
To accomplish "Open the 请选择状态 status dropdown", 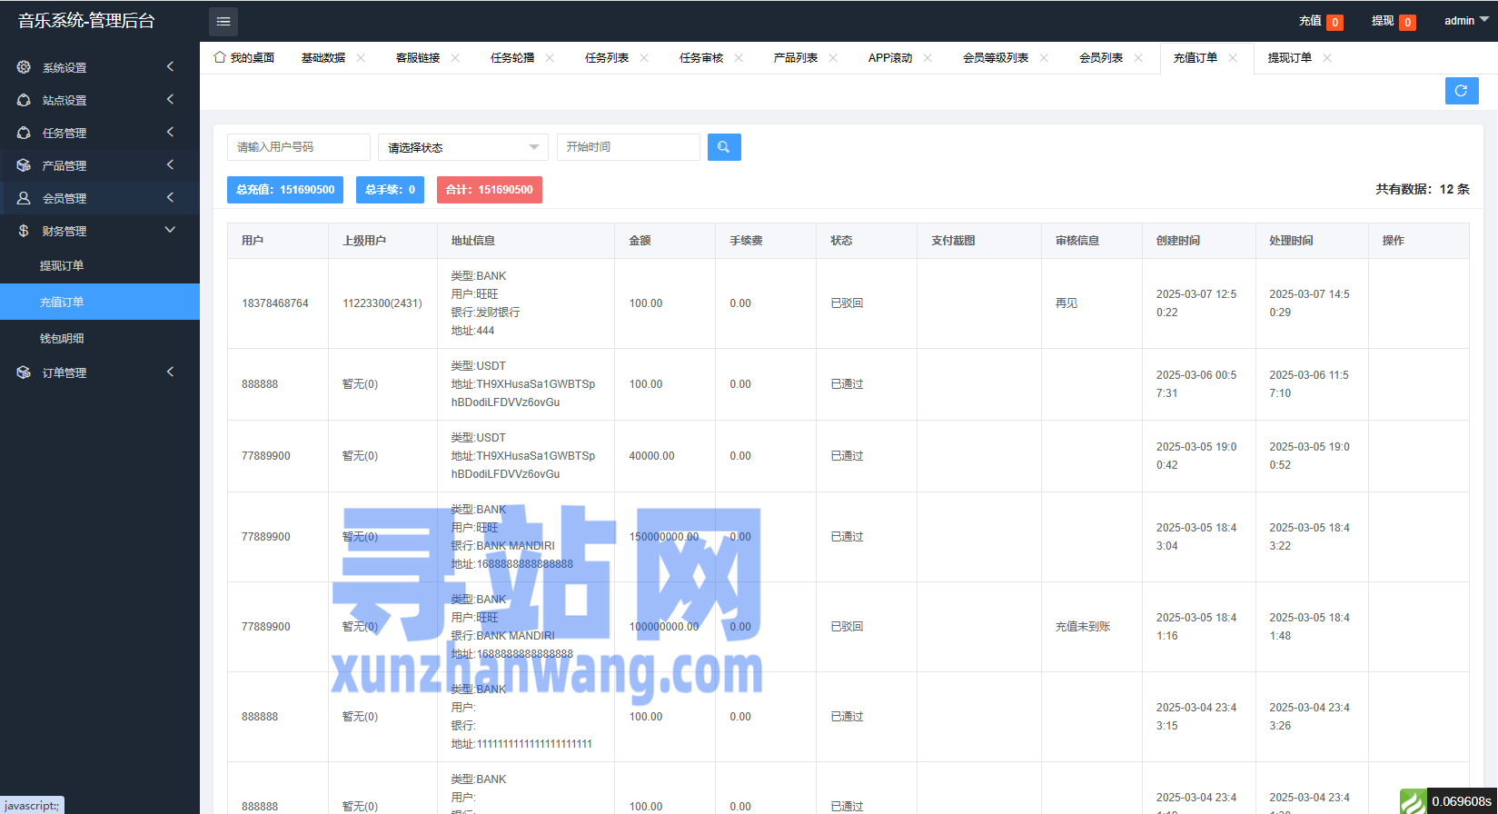I will coord(463,147).
